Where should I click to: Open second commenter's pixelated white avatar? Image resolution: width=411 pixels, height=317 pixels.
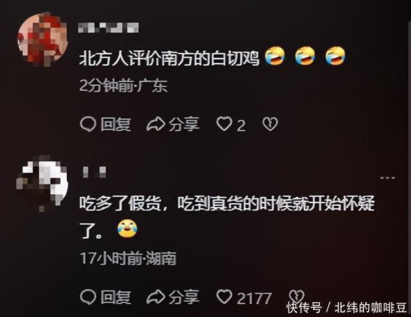[x=42, y=184]
